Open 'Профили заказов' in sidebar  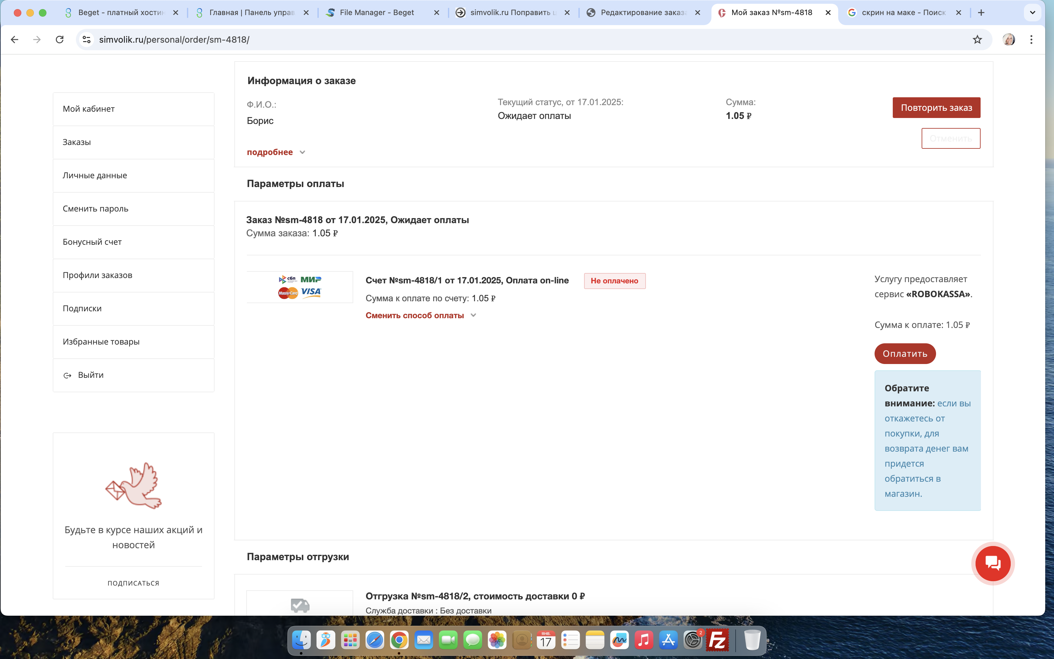tap(134, 276)
